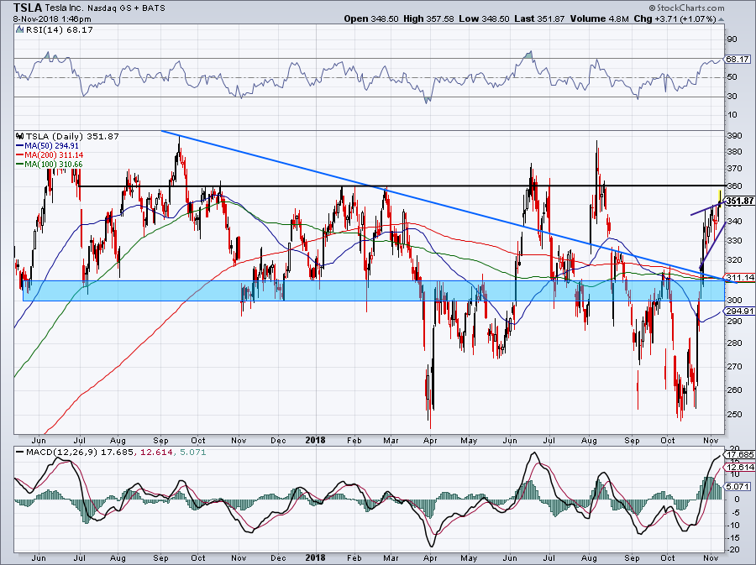This screenshot has width=756, height=565.
Task: Click the 90 level on RSI axis
Action: pyautogui.click(x=732, y=39)
